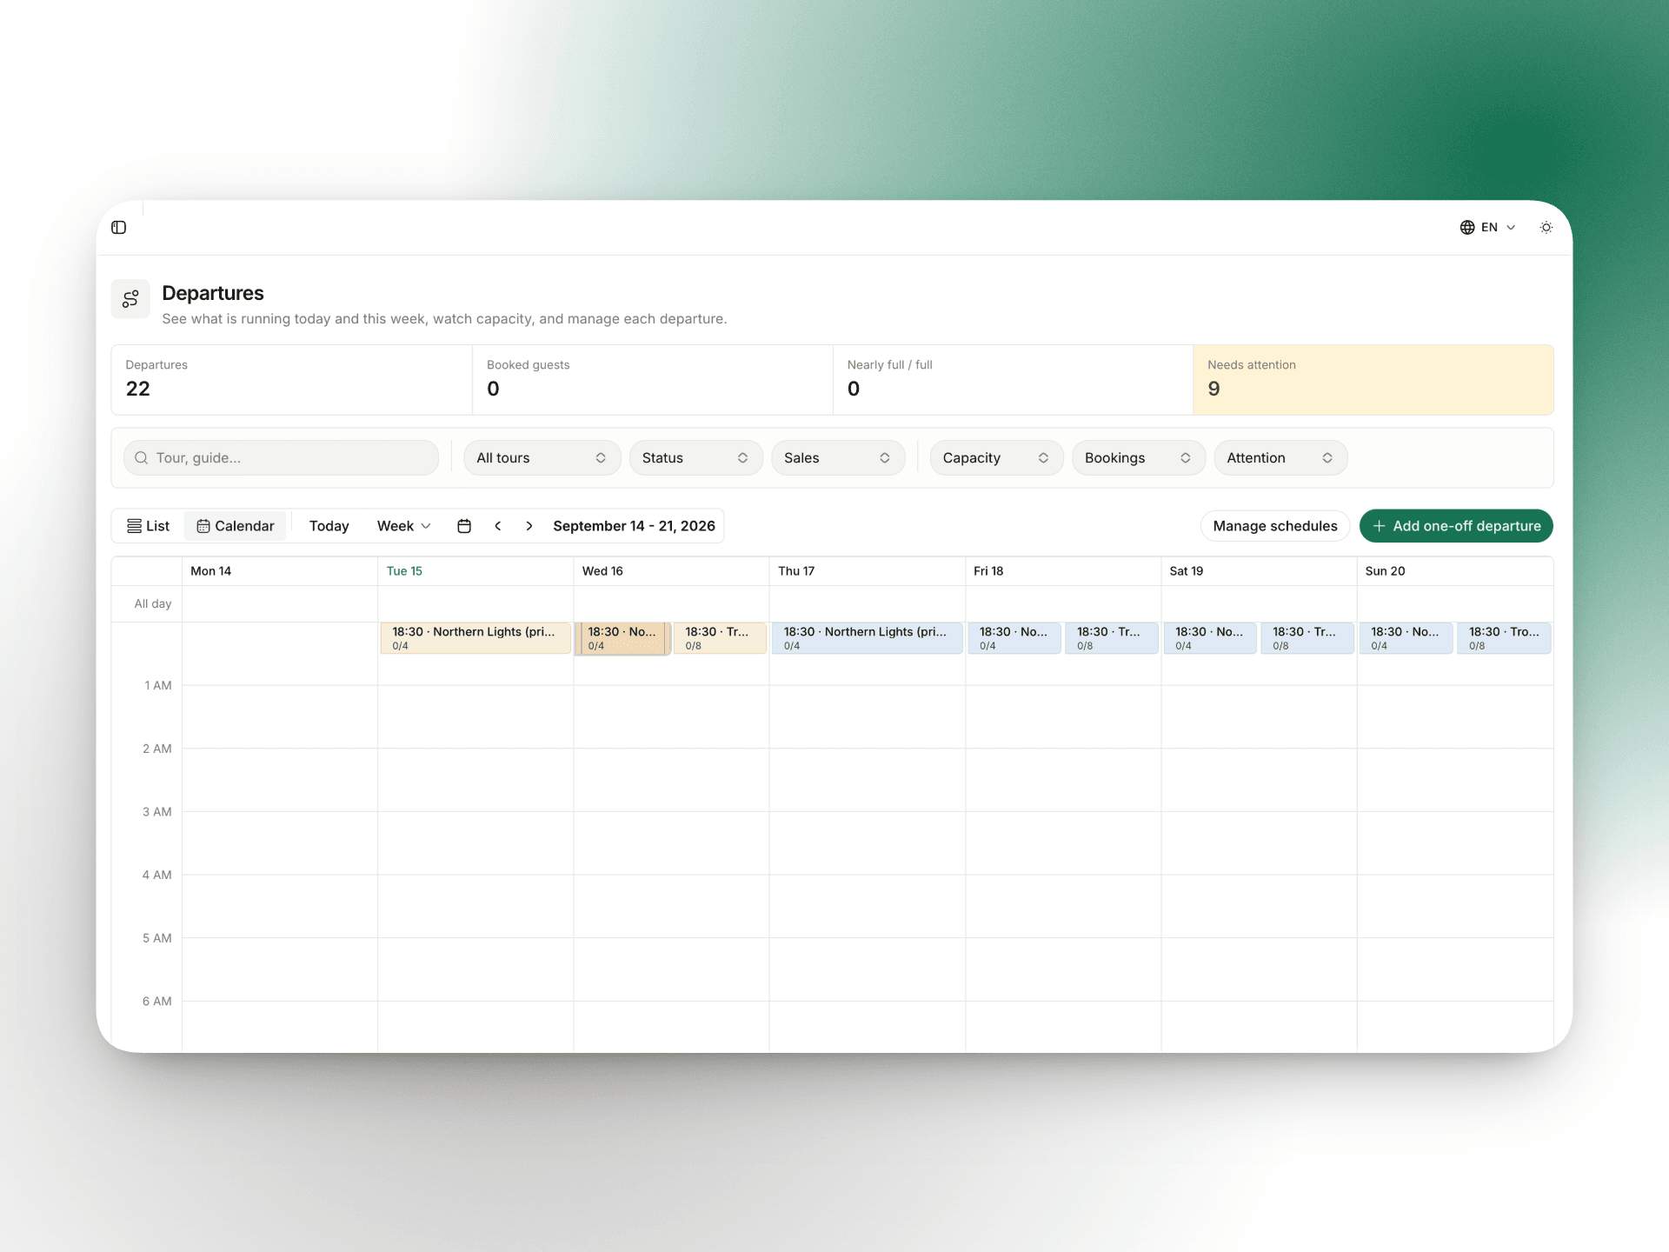The height and width of the screenshot is (1252, 1669).
Task: Go to previous week arrow
Action: 498,526
